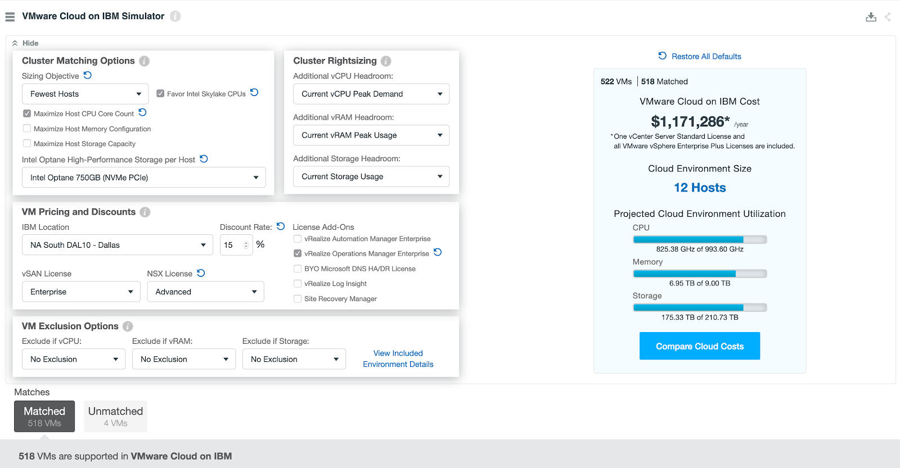Click the $1,171,286 yearly cost value
This screenshot has height=468, width=900.
tap(690, 121)
